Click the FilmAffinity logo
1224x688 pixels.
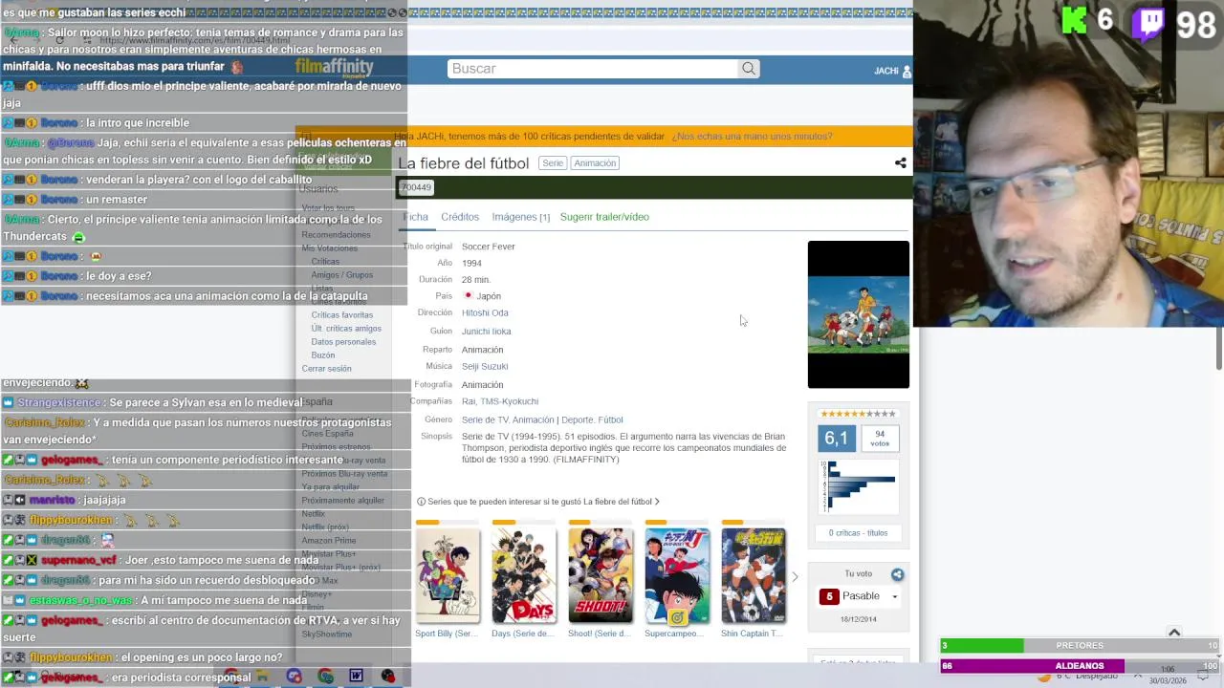coord(334,67)
